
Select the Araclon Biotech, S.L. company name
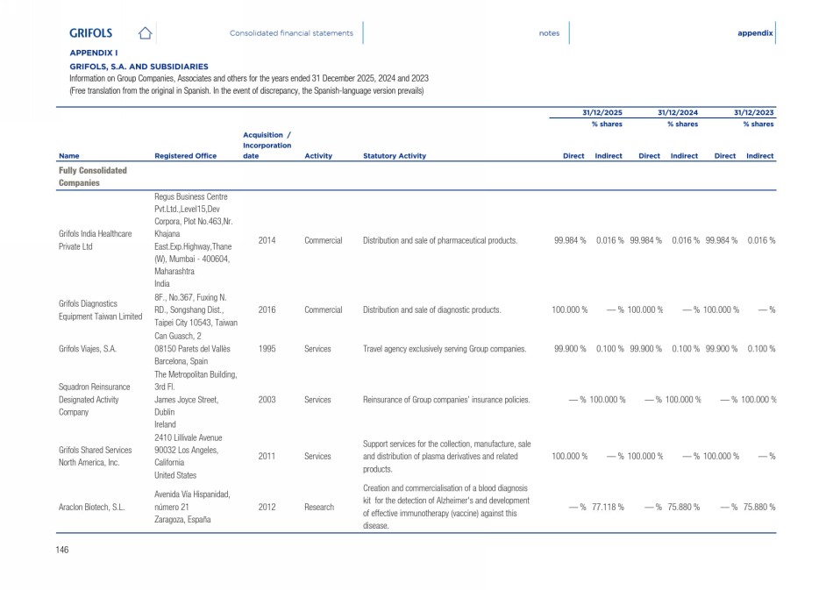pyautogui.click(x=96, y=508)
